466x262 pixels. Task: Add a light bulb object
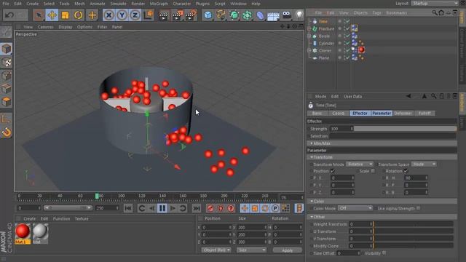(x=299, y=15)
